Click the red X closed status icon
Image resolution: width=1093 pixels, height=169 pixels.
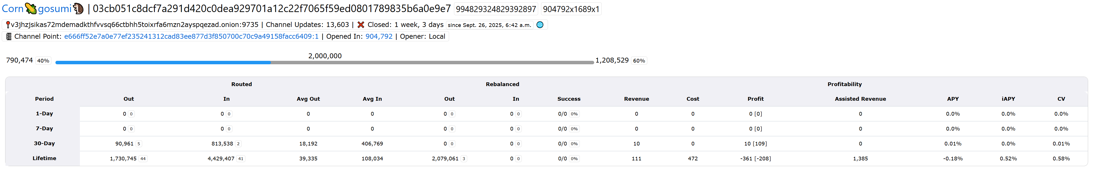[x=361, y=25]
